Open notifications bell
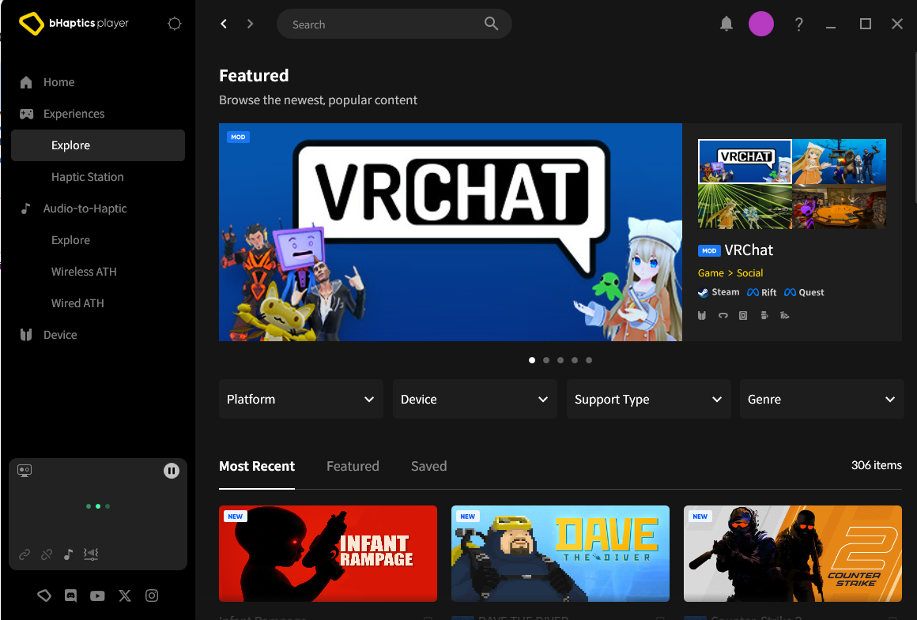Viewport: 917px width, 620px height. 726,24
